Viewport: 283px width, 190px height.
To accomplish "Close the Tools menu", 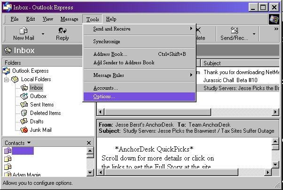I will 93,19.
